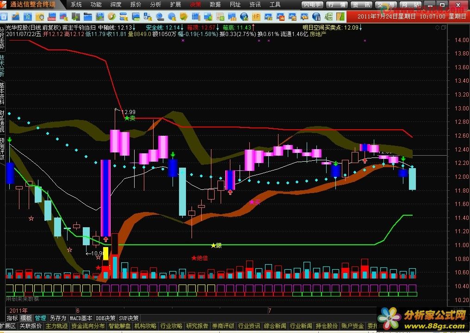Switch to the 管理 bottom tab
Screen dimensions: 470x333
click(x=40, y=318)
